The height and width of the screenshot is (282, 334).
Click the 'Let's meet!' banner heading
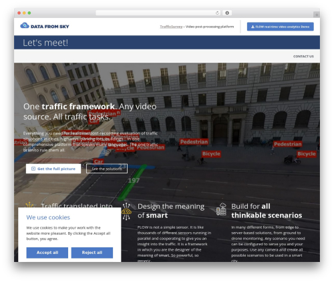point(45,43)
